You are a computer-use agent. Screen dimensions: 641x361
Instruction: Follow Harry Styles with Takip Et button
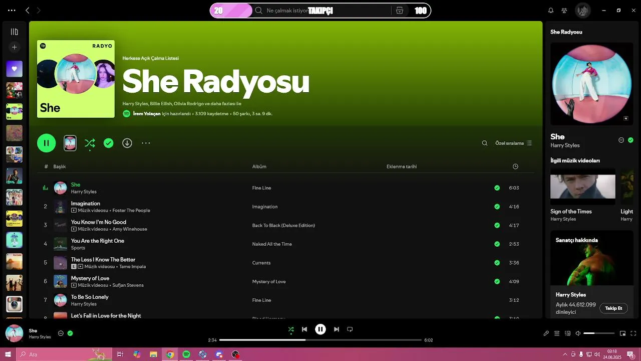[613, 308]
